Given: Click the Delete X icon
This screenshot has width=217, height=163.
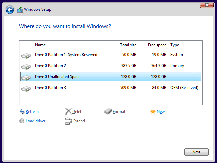Looking at the screenshot, I should pos(68,112).
